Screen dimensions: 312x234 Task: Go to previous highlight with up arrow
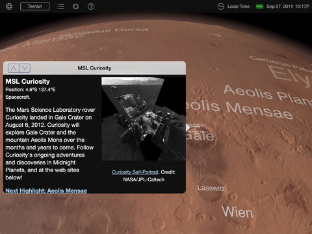coord(14,68)
